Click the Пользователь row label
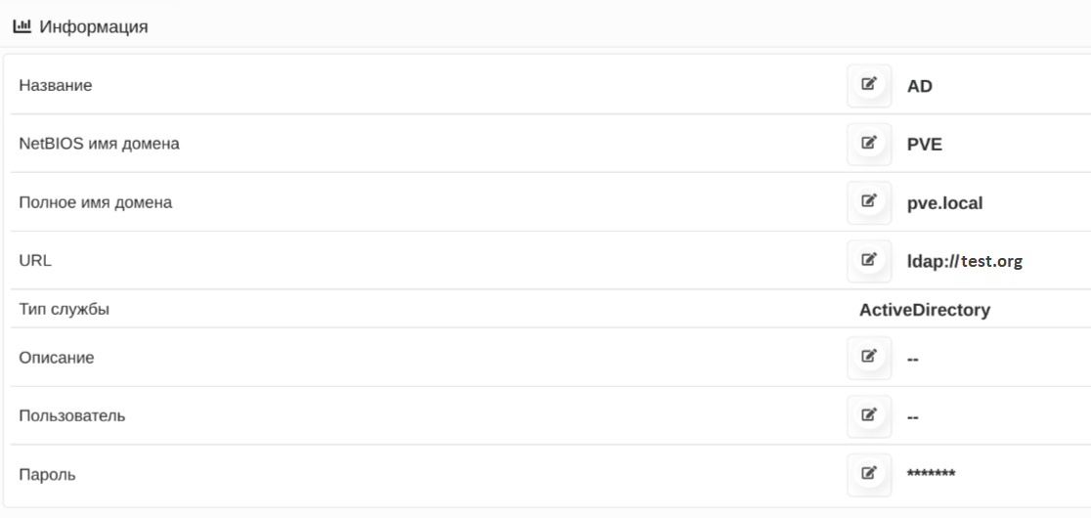Viewport: 1091px width, 518px height. pos(72,416)
